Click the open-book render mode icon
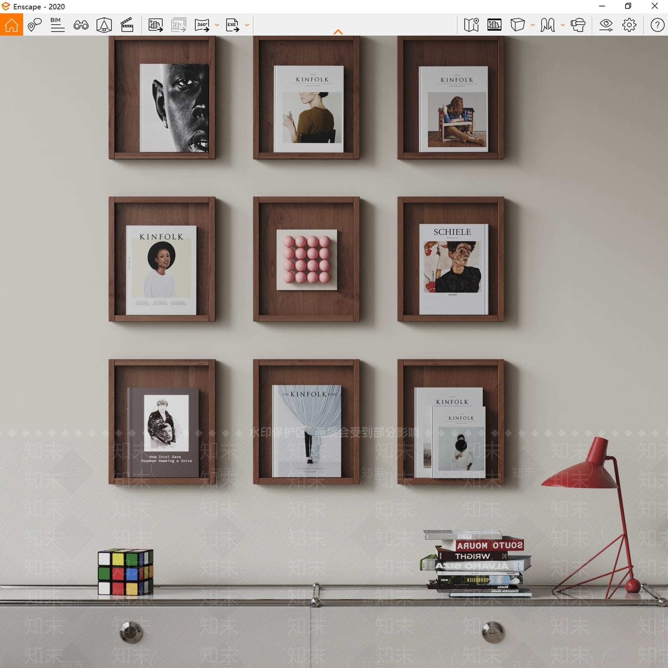The width and height of the screenshot is (668, 668). click(x=548, y=25)
